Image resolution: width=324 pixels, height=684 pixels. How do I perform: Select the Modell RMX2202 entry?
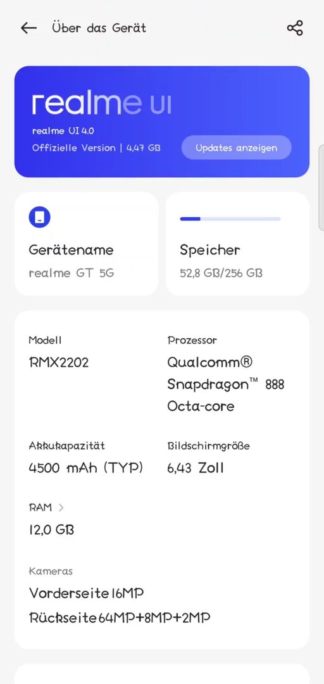(58, 351)
